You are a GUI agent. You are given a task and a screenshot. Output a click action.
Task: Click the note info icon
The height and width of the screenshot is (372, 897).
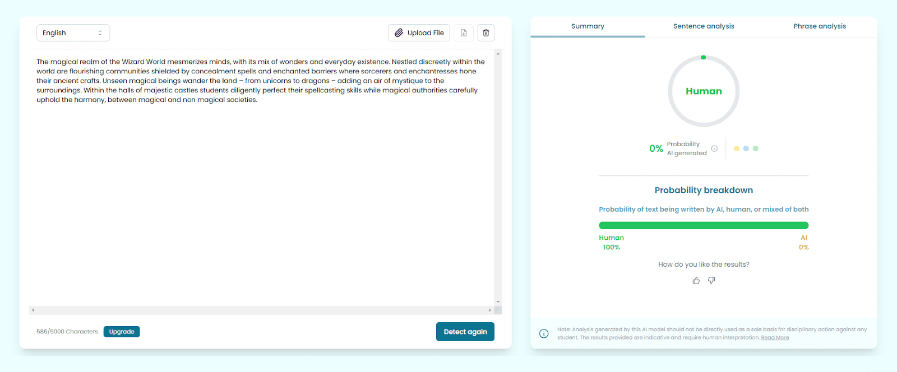(x=544, y=333)
